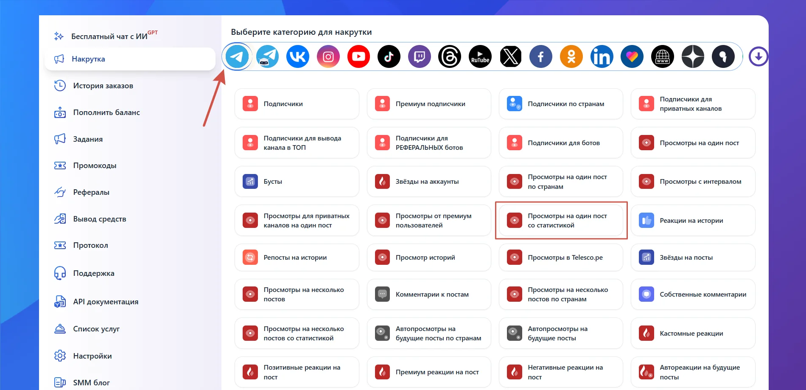The height and width of the screenshot is (390, 806).
Task: Select 'Подписчики для РЕФЕРАЛЬНЫХ ботов' card
Action: (429, 143)
